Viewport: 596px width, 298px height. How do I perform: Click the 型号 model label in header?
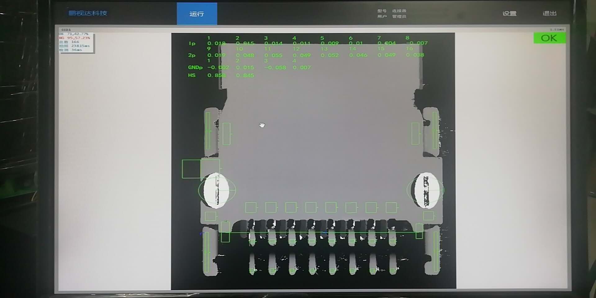point(382,11)
